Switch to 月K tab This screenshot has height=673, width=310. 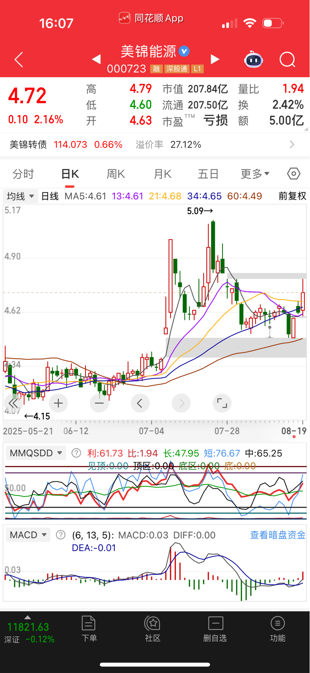pyautogui.click(x=162, y=174)
